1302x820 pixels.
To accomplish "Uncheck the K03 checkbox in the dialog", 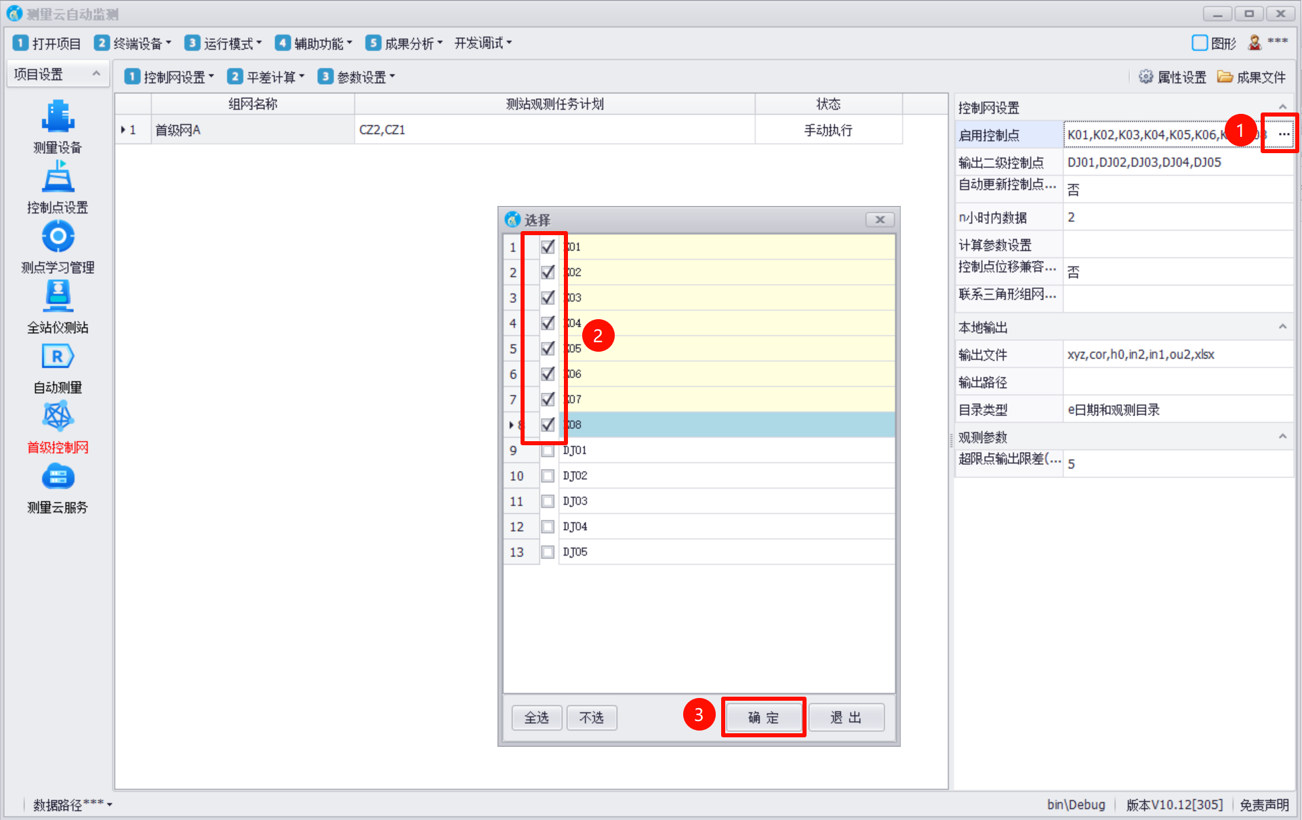I will click(x=548, y=298).
